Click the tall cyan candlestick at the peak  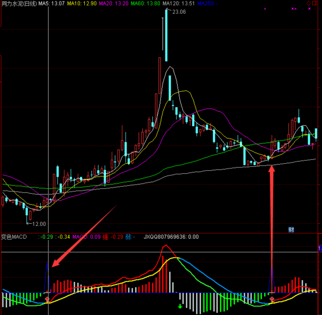[166, 27]
